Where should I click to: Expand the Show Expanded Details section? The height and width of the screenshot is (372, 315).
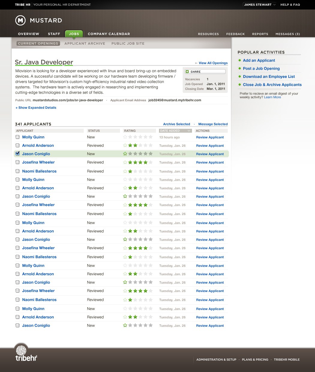coord(36,108)
